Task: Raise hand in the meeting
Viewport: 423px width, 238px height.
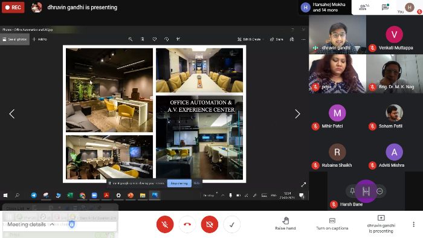Action: 285,224
